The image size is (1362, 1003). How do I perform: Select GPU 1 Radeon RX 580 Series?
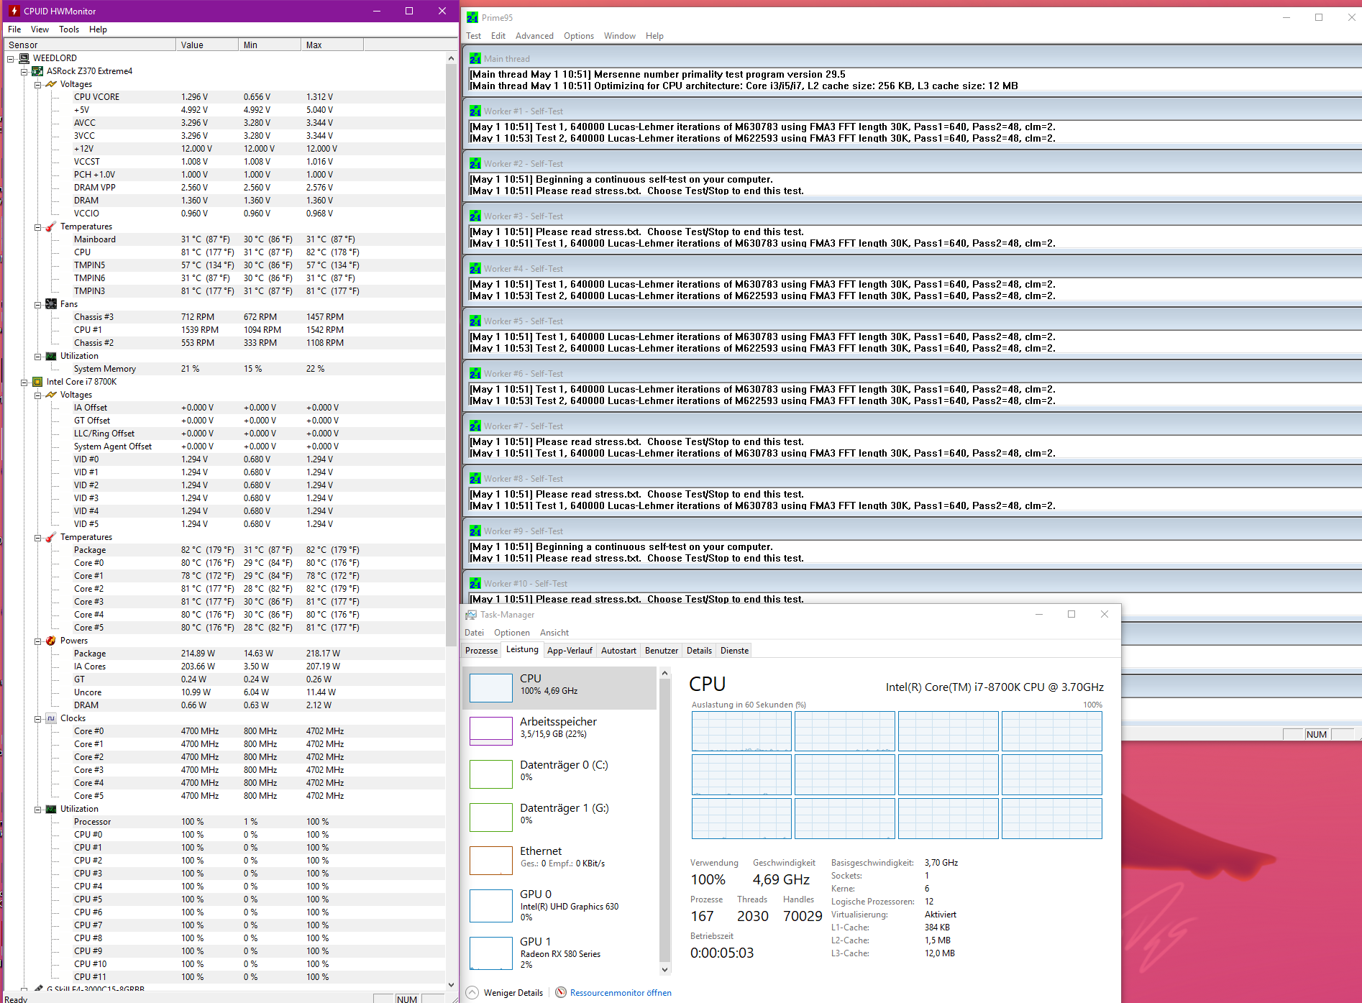click(559, 953)
